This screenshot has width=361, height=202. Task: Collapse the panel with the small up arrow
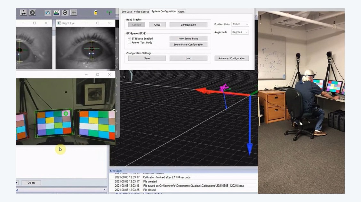tap(104, 190)
